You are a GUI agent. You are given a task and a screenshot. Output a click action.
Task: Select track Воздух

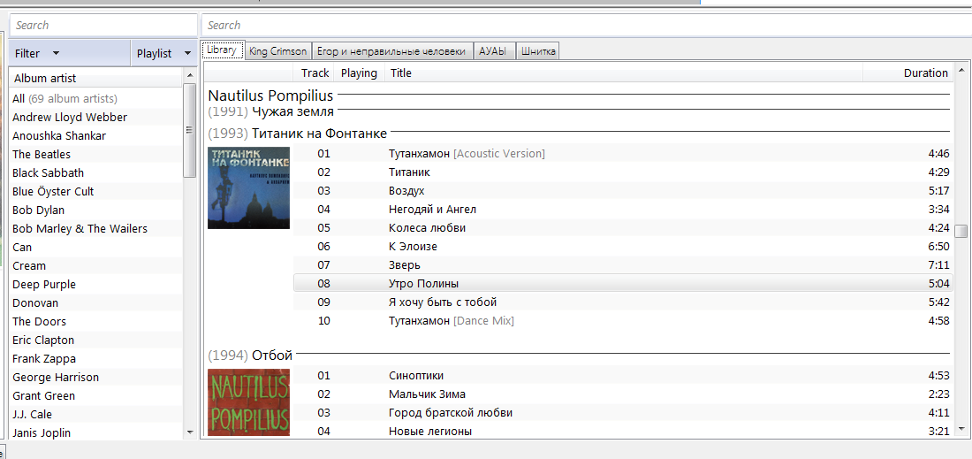pos(623,190)
